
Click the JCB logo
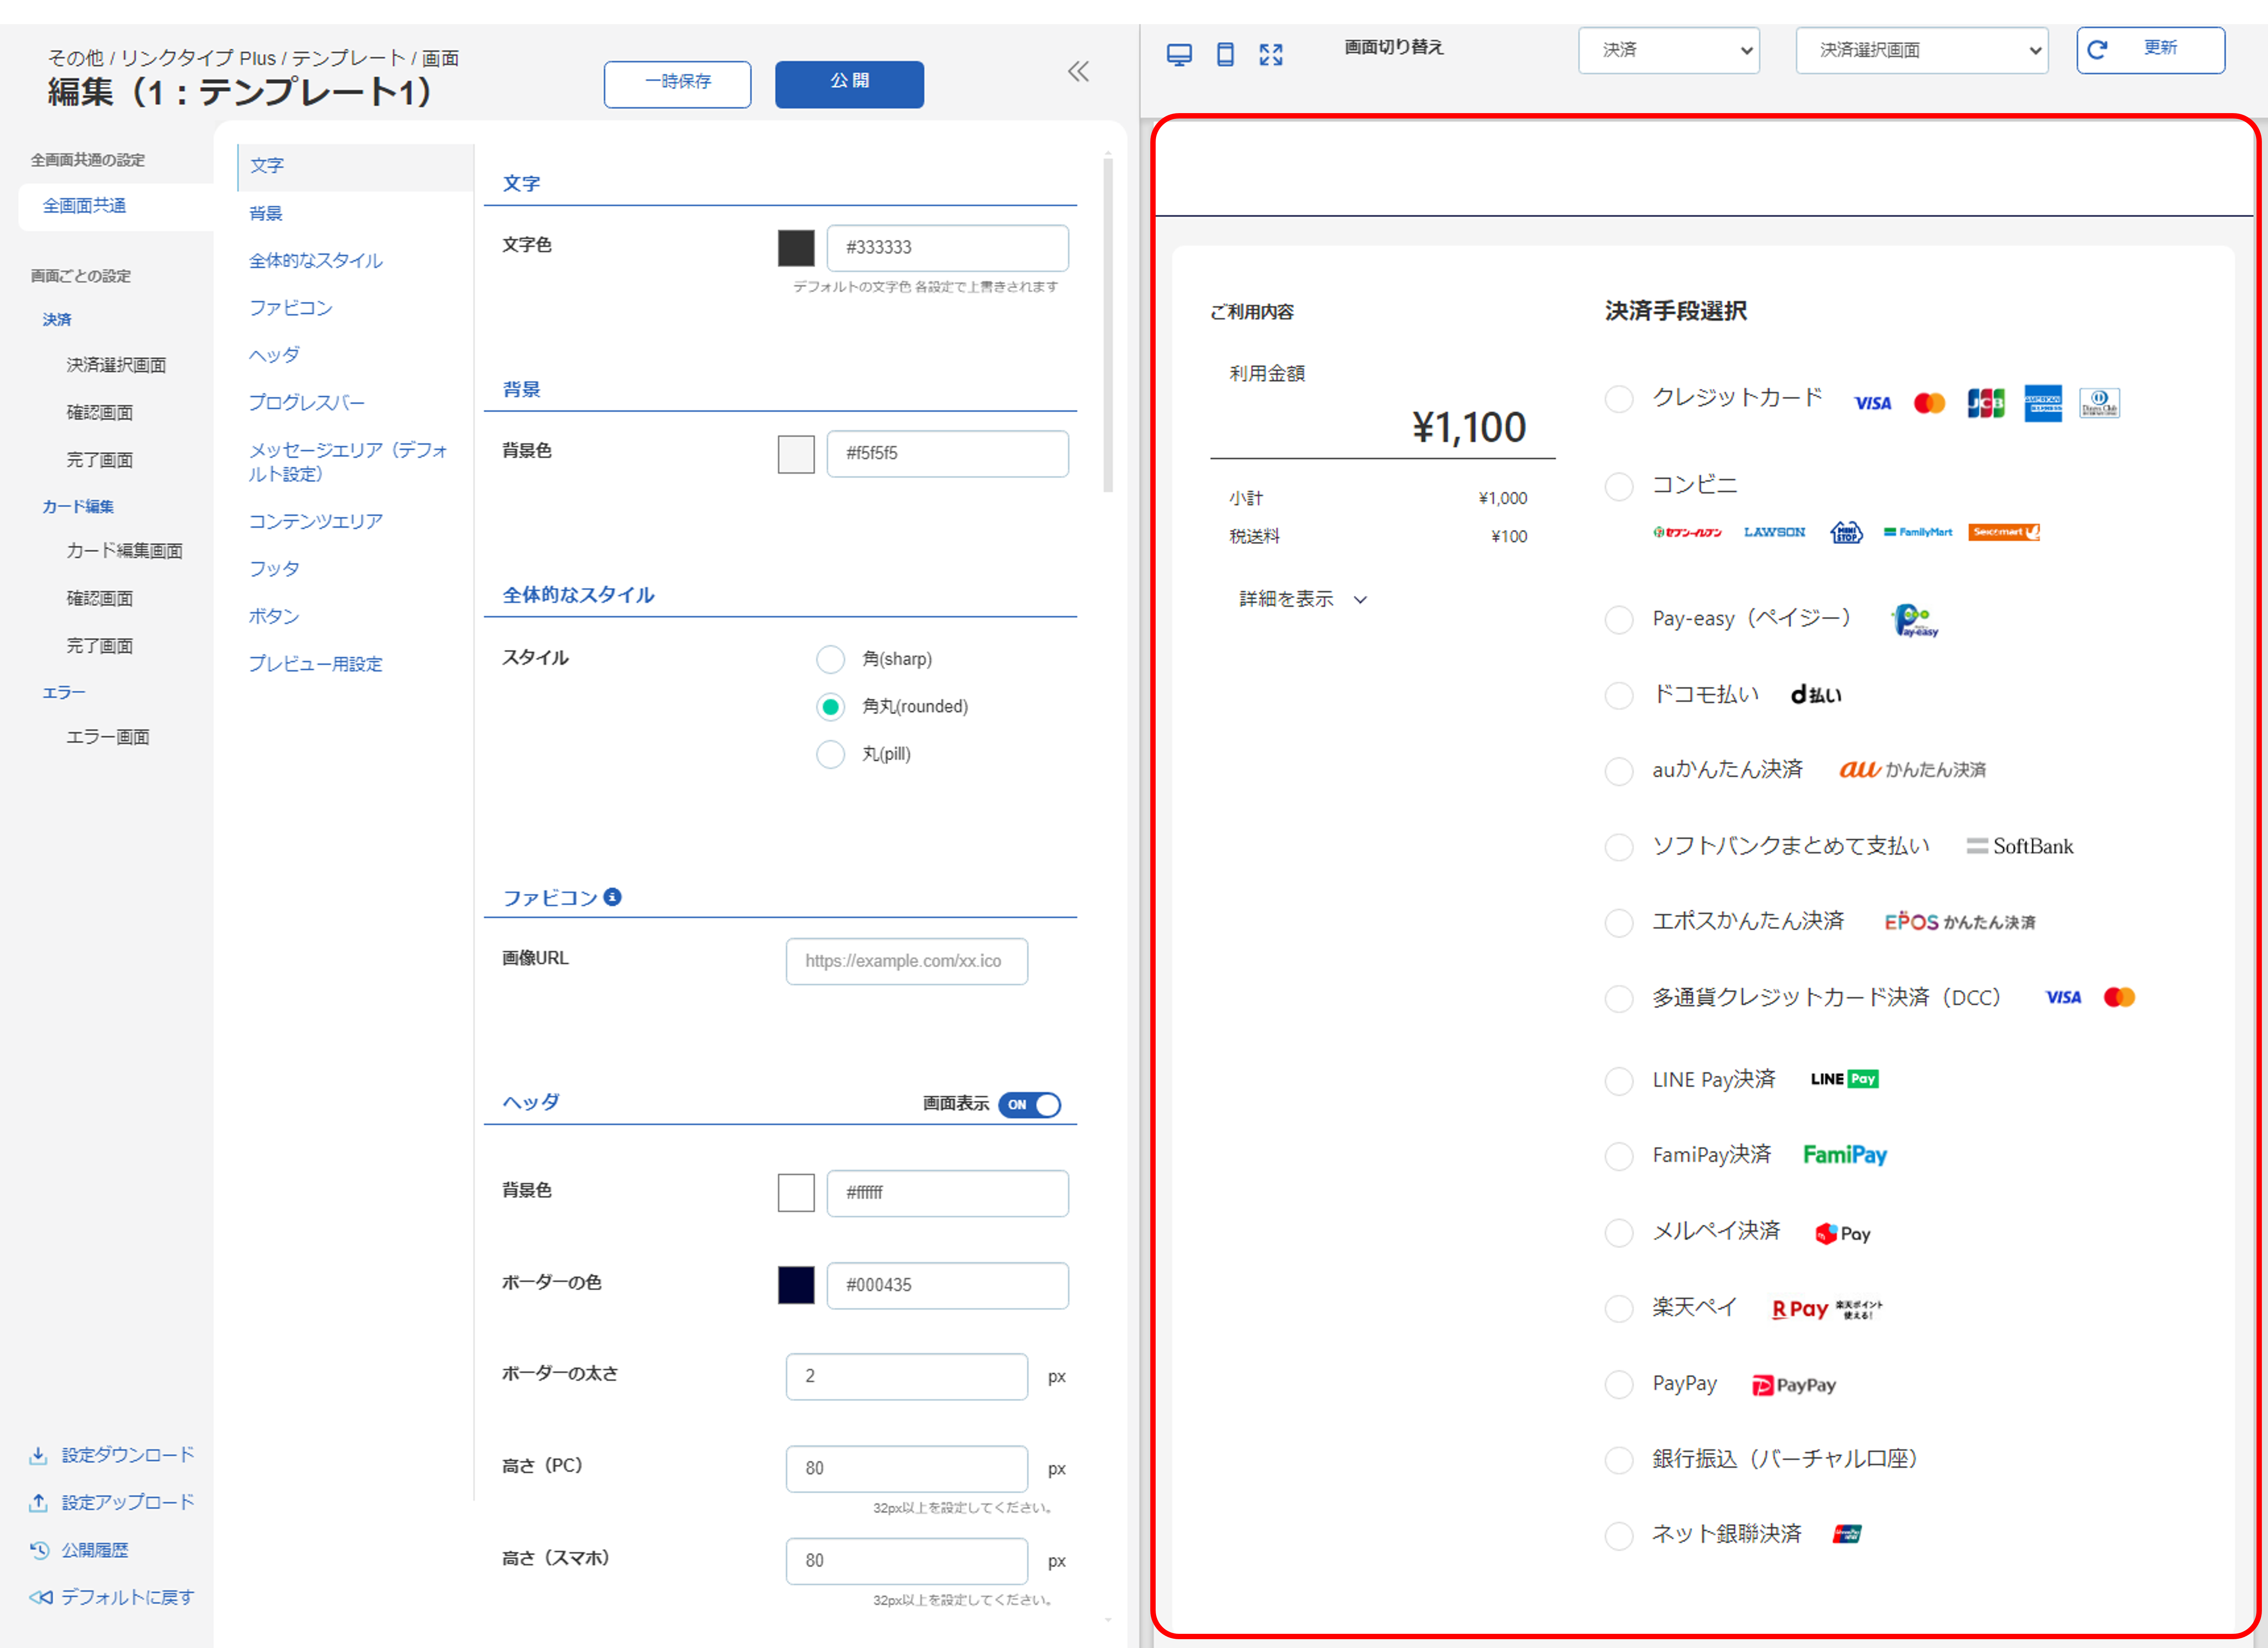click(x=1986, y=403)
